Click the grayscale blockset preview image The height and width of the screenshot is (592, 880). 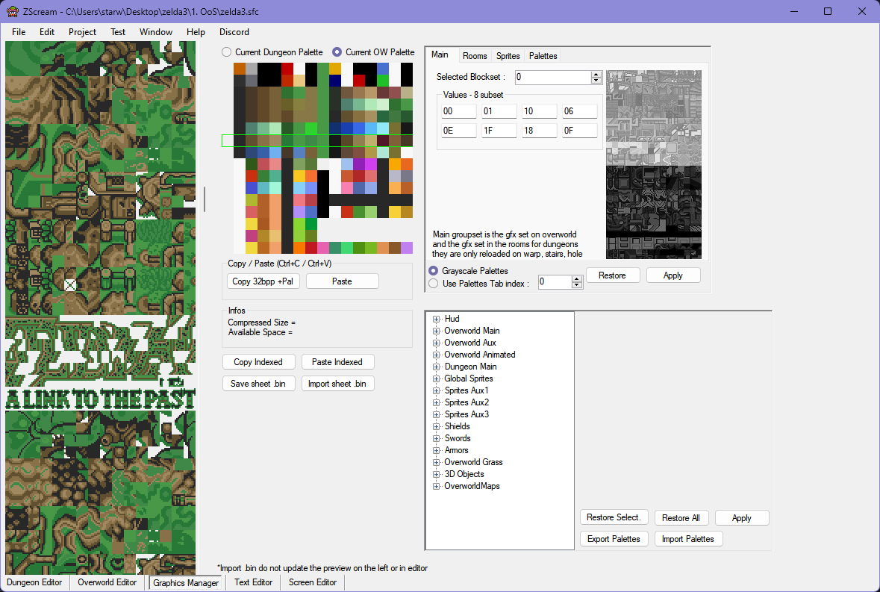pos(654,164)
